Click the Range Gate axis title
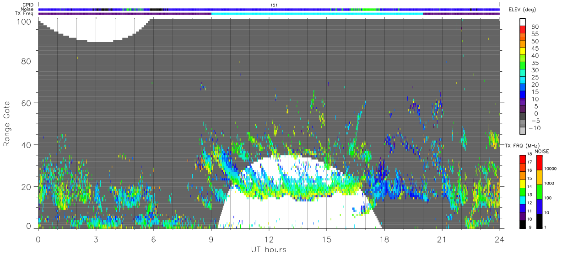Image resolution: width=562 pixels, height=259 pixels. click(7, 123)
